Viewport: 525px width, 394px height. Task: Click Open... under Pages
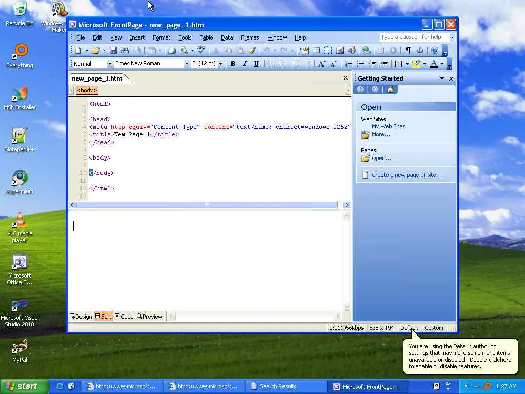[381, 158]
